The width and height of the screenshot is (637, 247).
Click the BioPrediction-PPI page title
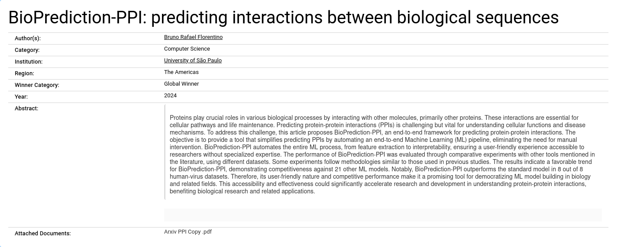pos(284,17)
